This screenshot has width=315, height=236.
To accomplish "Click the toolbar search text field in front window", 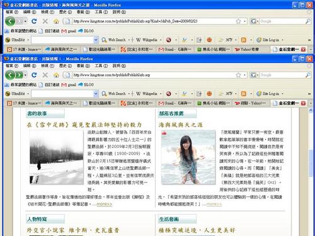I will pos(62,94).
